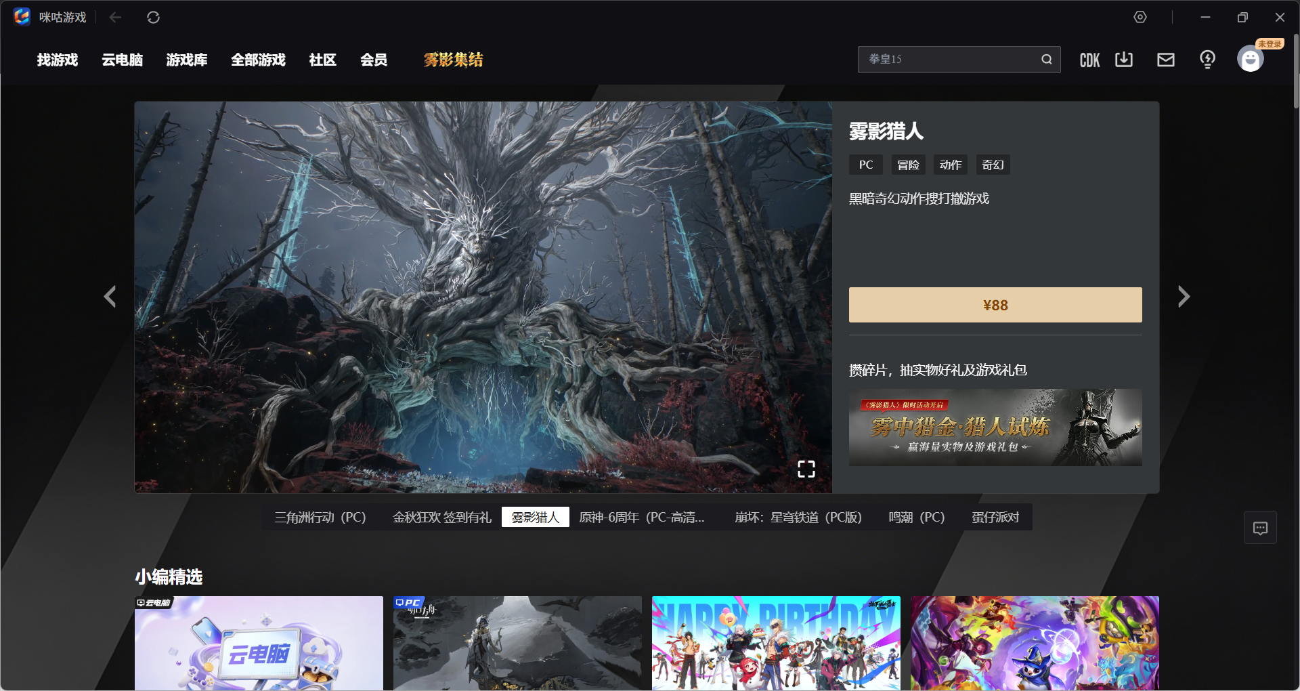Image resolution: width=1300 pixels, height=691 pixels.
Task: Switch carousel to 原神-6周年
Action: [x=642, y=518]
